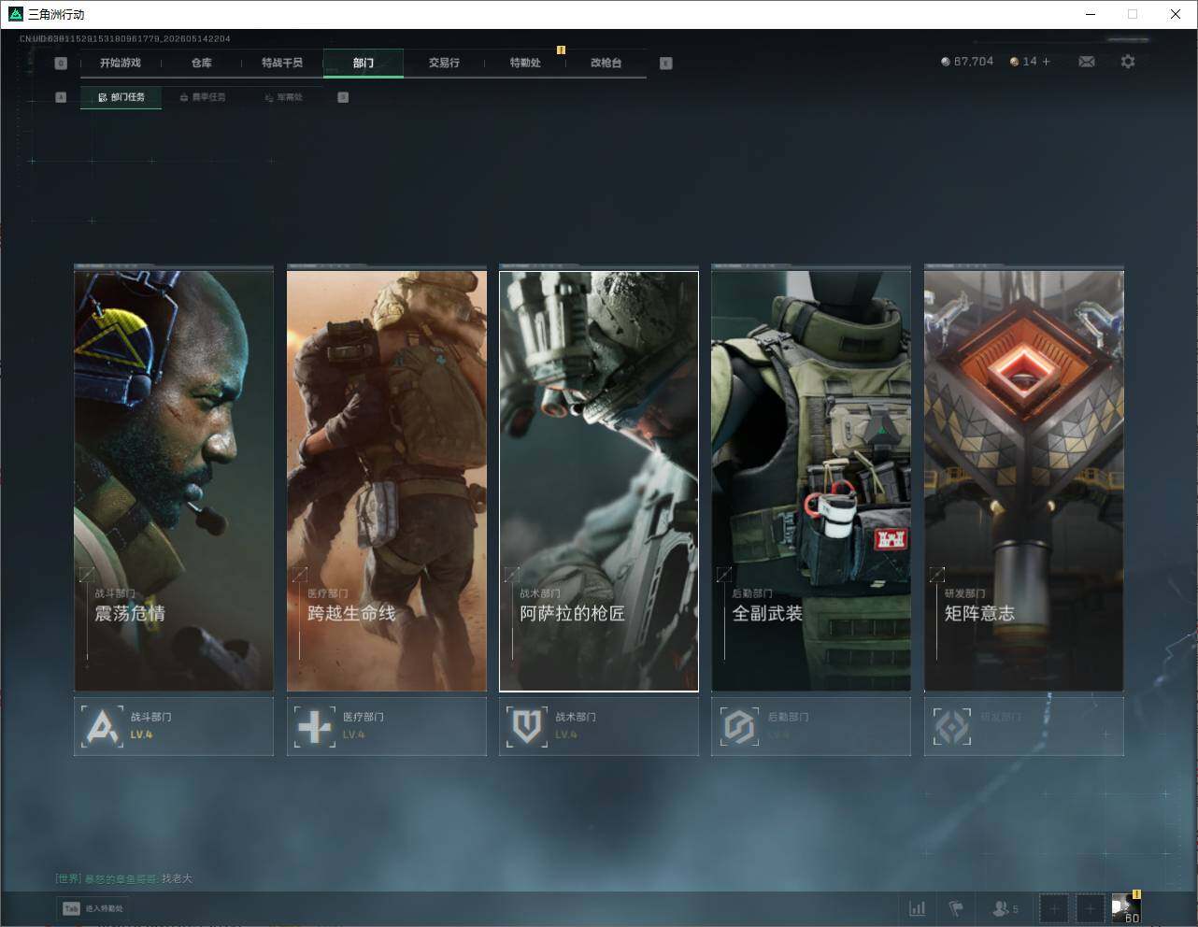The width and height of the screenshot is (1198, 927).
Task: Maximize the 三角洲行动 window
Action: (1133, 14)
